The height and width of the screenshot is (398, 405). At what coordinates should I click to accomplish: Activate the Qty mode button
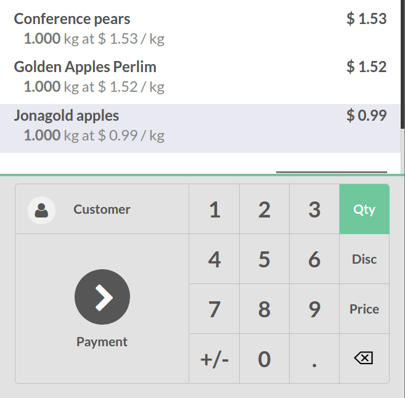pos(364,209)
